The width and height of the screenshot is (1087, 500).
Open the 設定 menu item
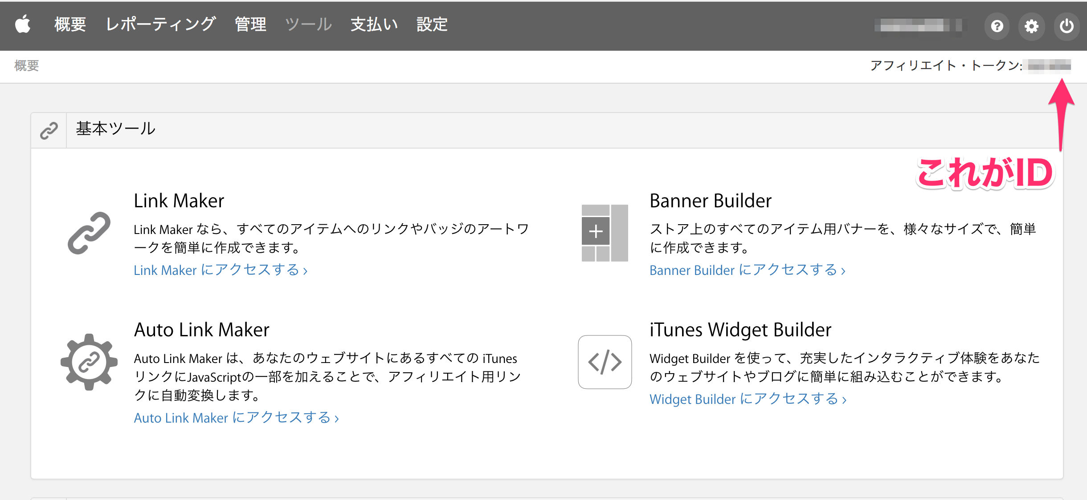point(432,24)
